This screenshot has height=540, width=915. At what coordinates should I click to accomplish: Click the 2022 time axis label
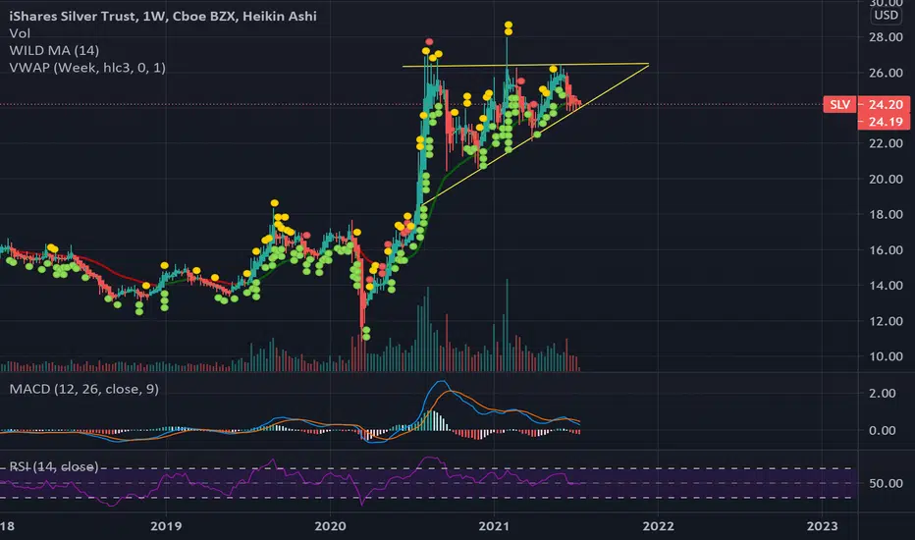point(658,526)
